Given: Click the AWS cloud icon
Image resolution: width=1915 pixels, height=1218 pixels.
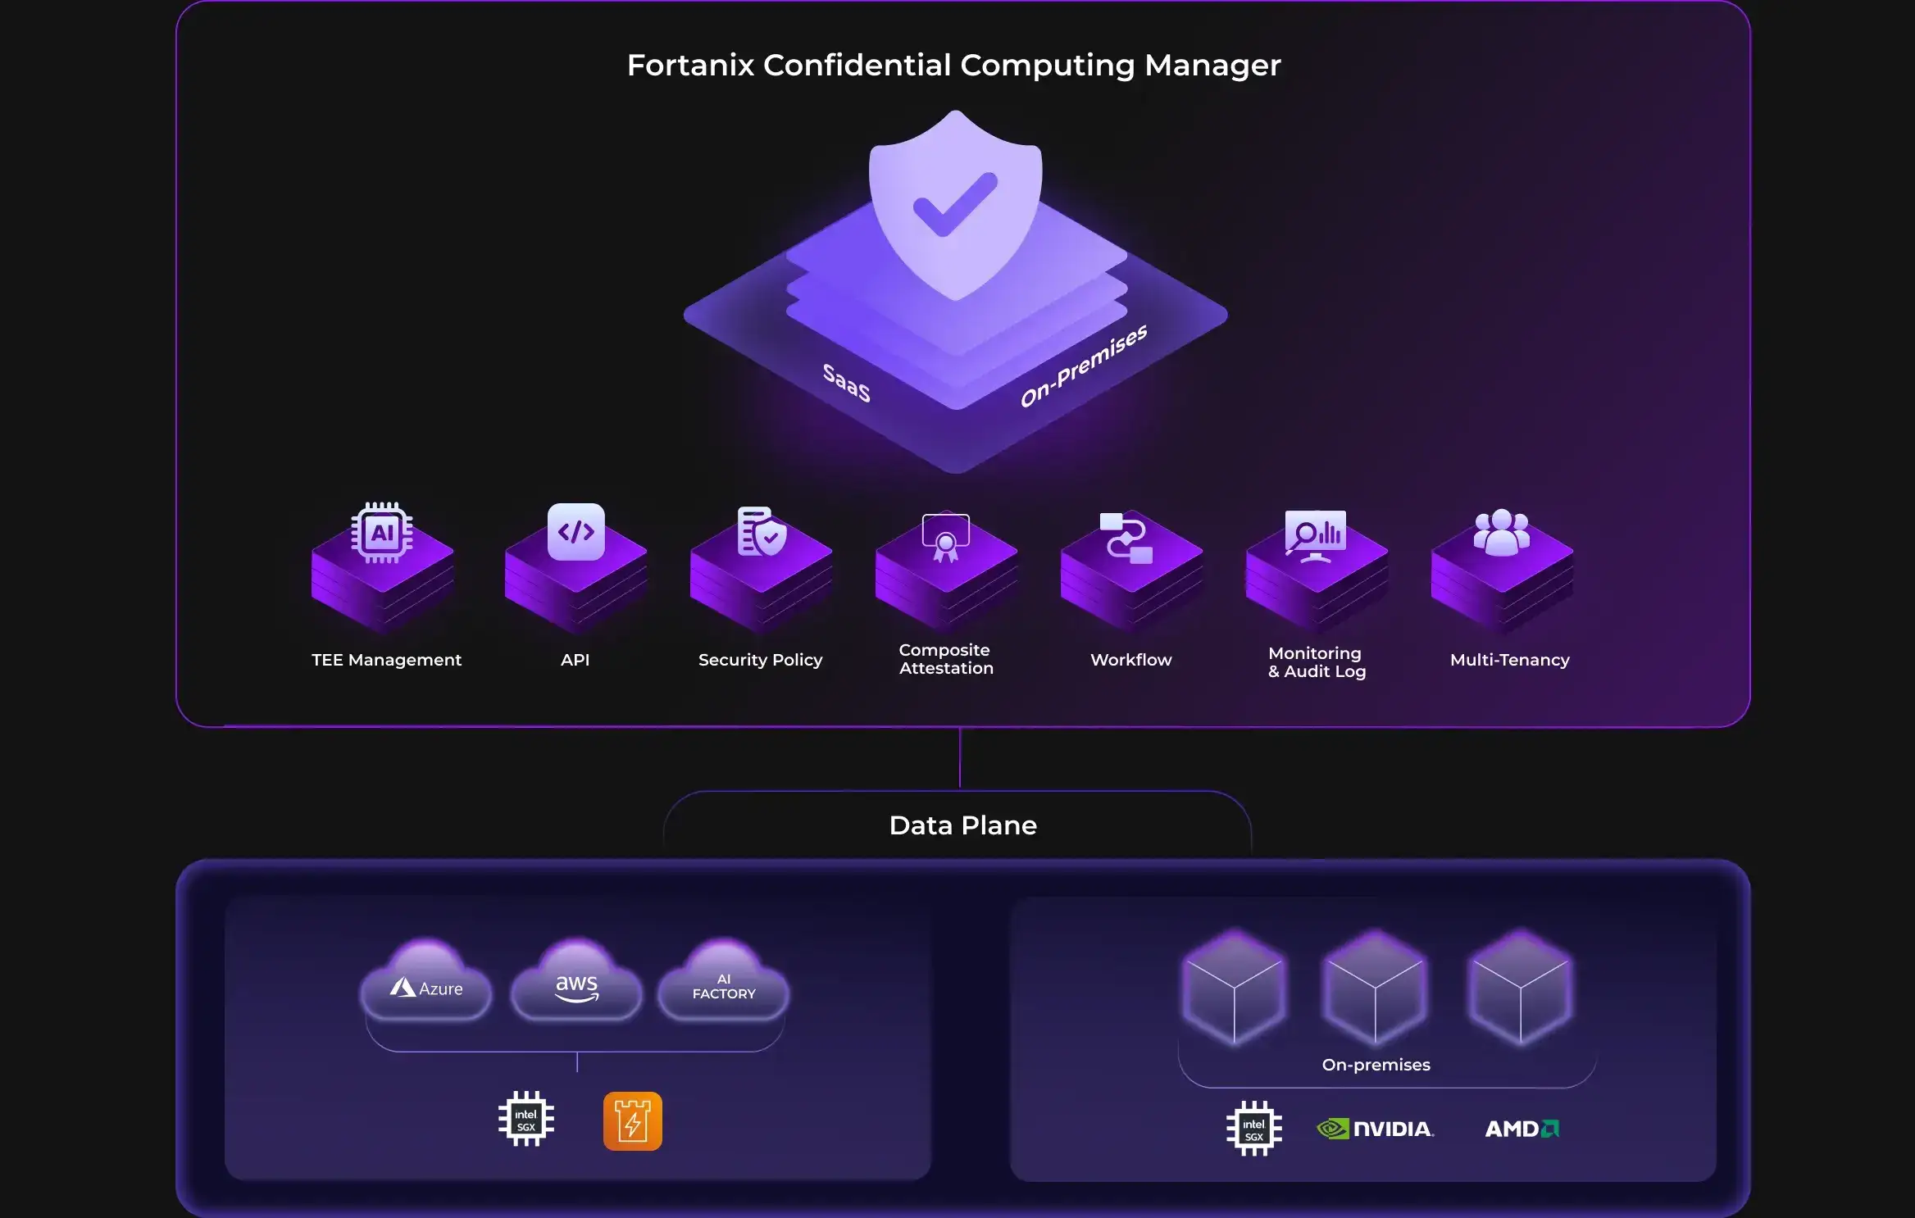Looking at the screenshot, I should click(x=576, y=987).
